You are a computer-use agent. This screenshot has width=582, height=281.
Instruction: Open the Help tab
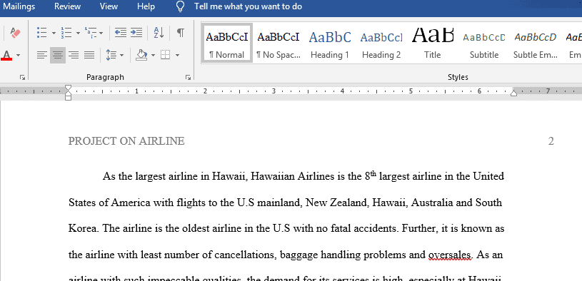pos(146,6)
